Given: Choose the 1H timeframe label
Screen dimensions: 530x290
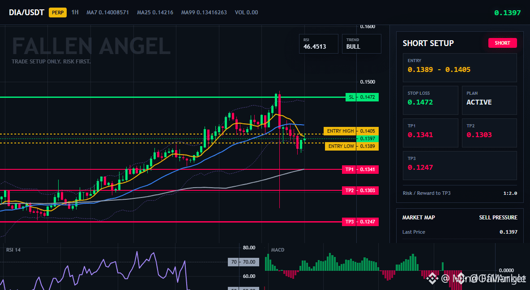Looking at the screenshot, I should tap(75, 12).
